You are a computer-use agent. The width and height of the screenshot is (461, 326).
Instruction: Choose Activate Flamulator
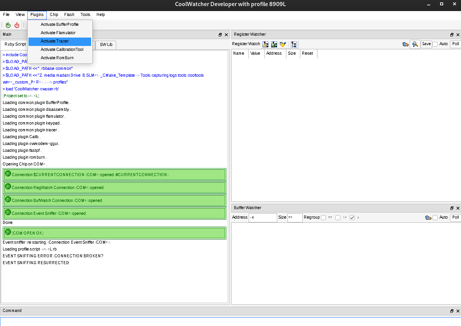(60, 33)
